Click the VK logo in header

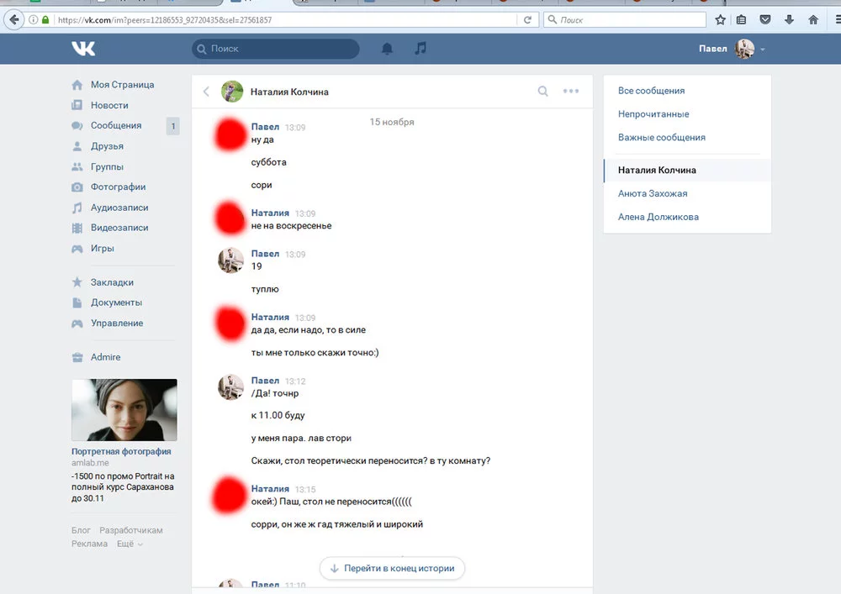click(x=83, y=49)
